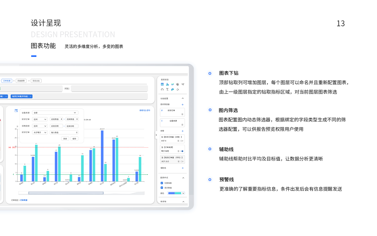Uncheck the 切换堆叠 checkbox
This screenshot has width=377, height=236.
pos(162,183)
